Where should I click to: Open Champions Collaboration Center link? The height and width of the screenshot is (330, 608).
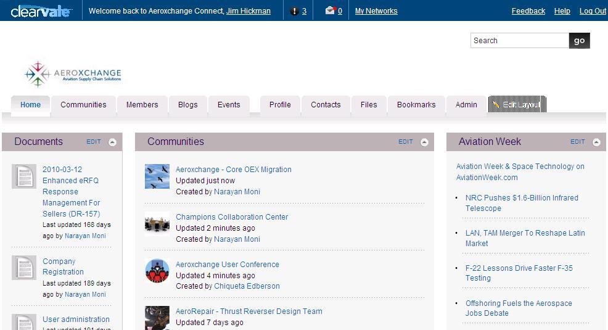[x=232, y=217]
